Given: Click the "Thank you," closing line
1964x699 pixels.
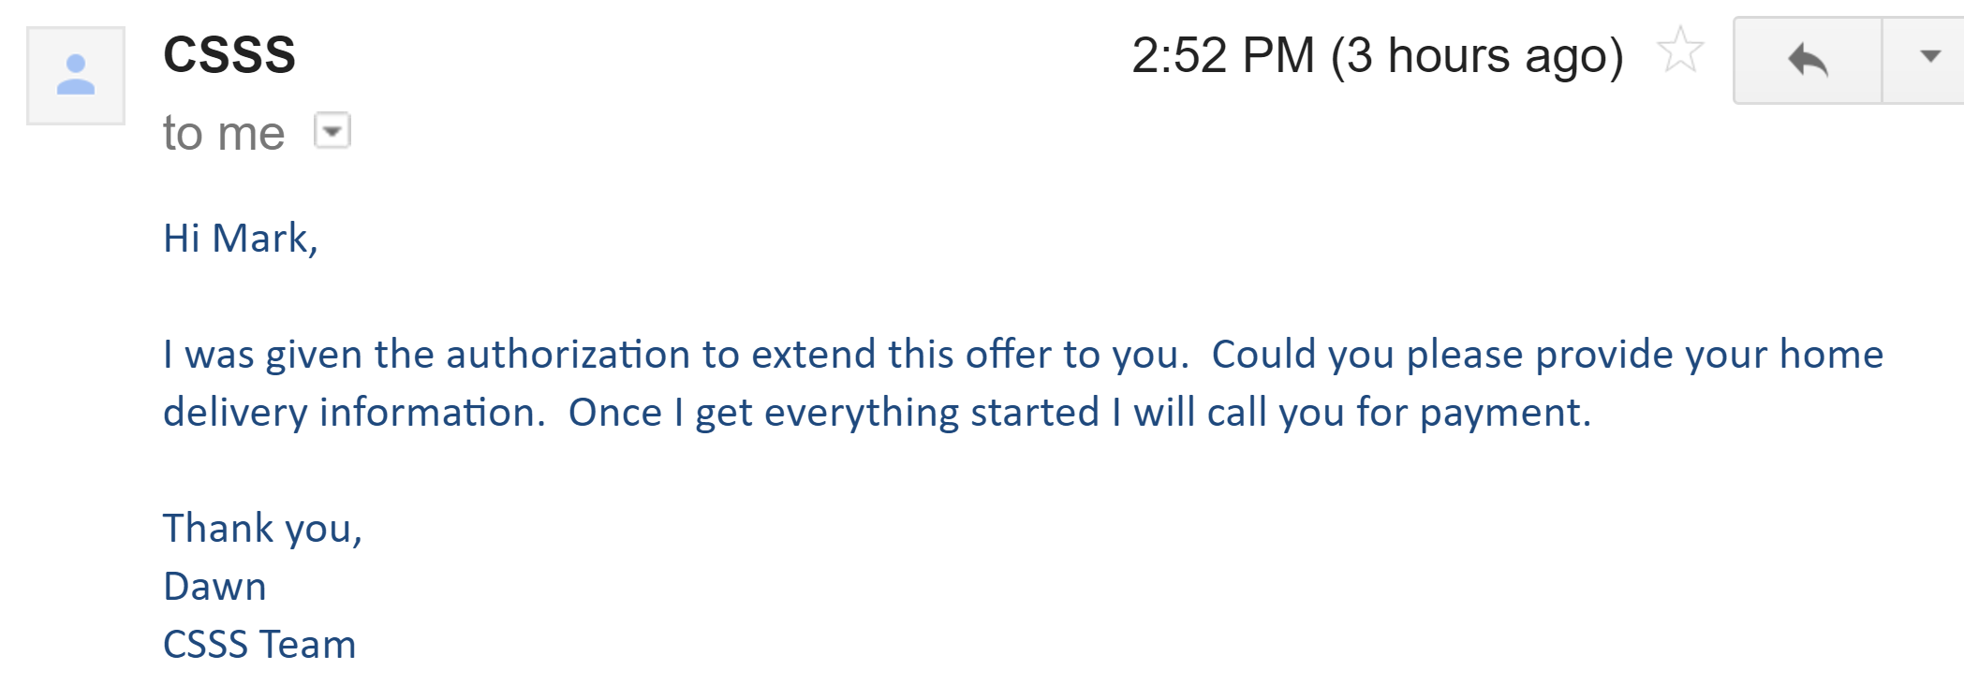Looking at the screenshot, I should [x=262, y=529].
